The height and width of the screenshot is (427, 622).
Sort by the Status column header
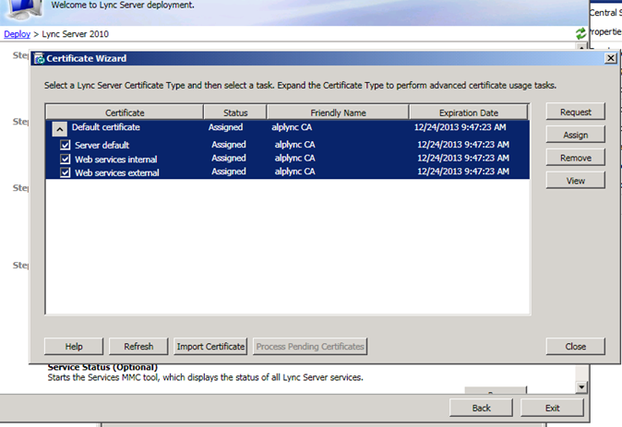pos(235,113)
